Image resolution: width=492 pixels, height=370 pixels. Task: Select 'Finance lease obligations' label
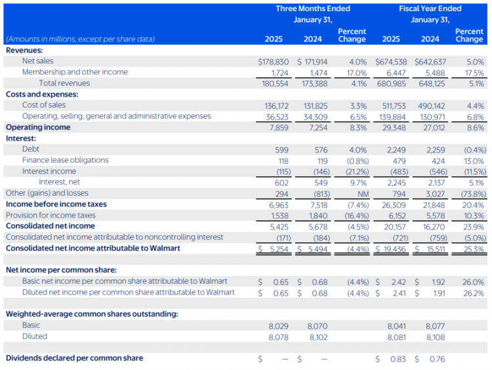click(65, 160)
